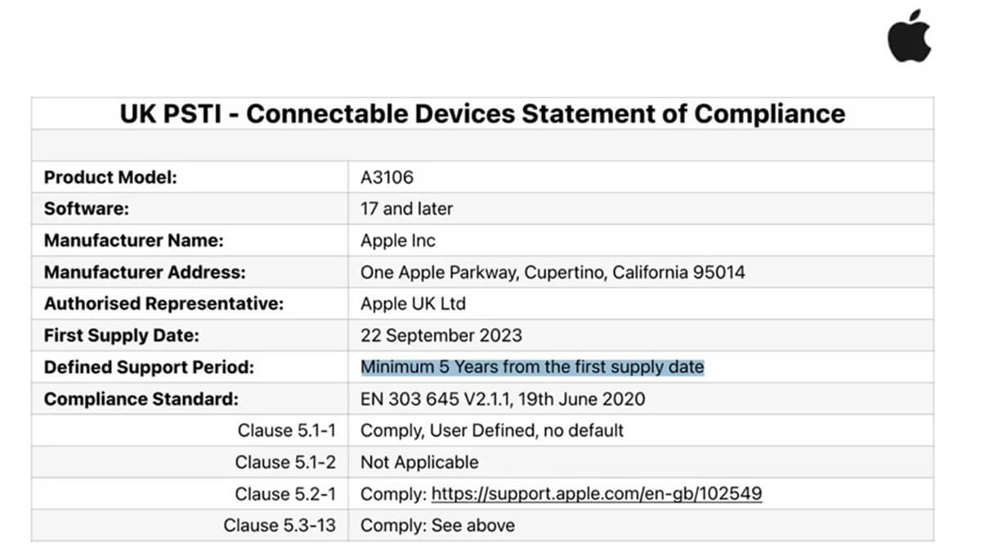Select the 'Apple Inc' manufacturer name cell
This screenshot has width=981, height=552.
398,240
